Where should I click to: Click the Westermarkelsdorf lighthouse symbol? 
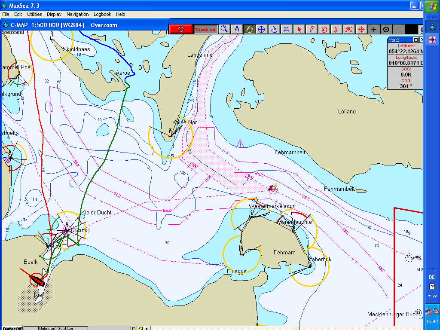[x=251, y=214]
